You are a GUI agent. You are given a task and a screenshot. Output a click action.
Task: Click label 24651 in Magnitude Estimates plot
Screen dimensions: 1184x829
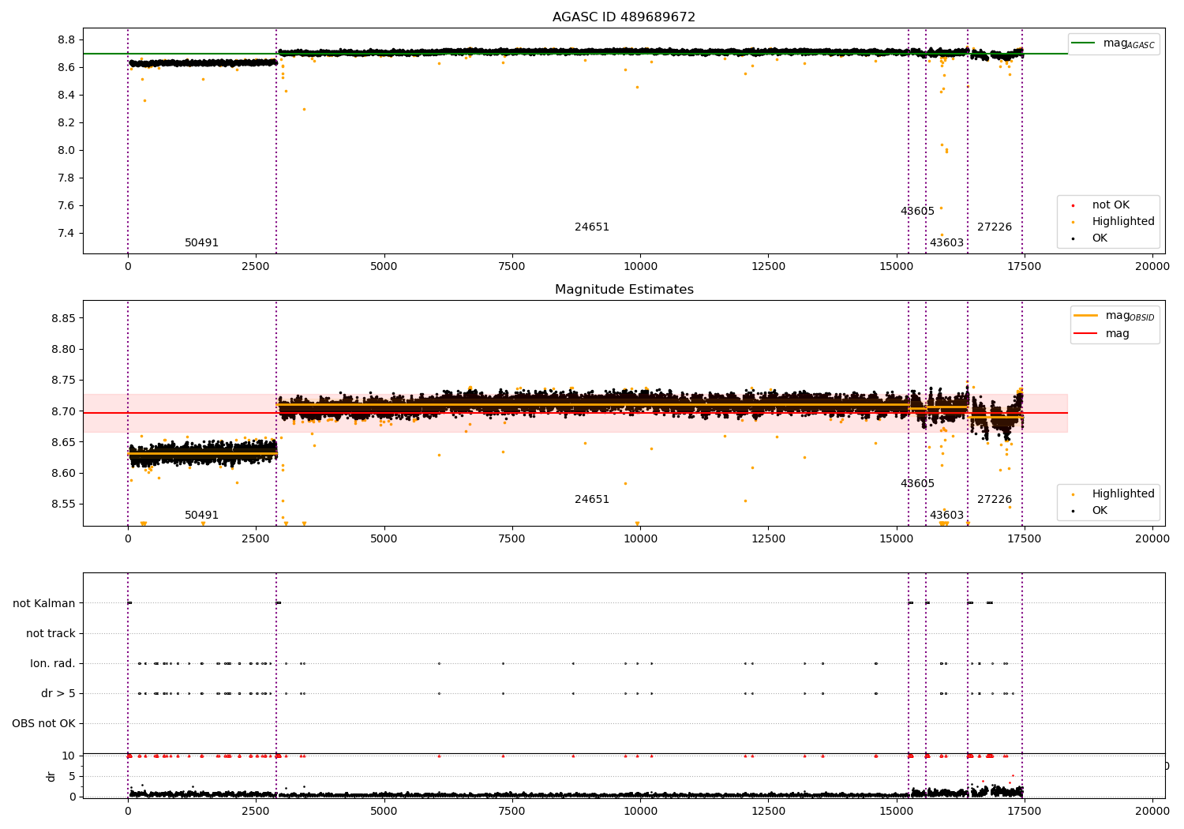click(592, 500)
